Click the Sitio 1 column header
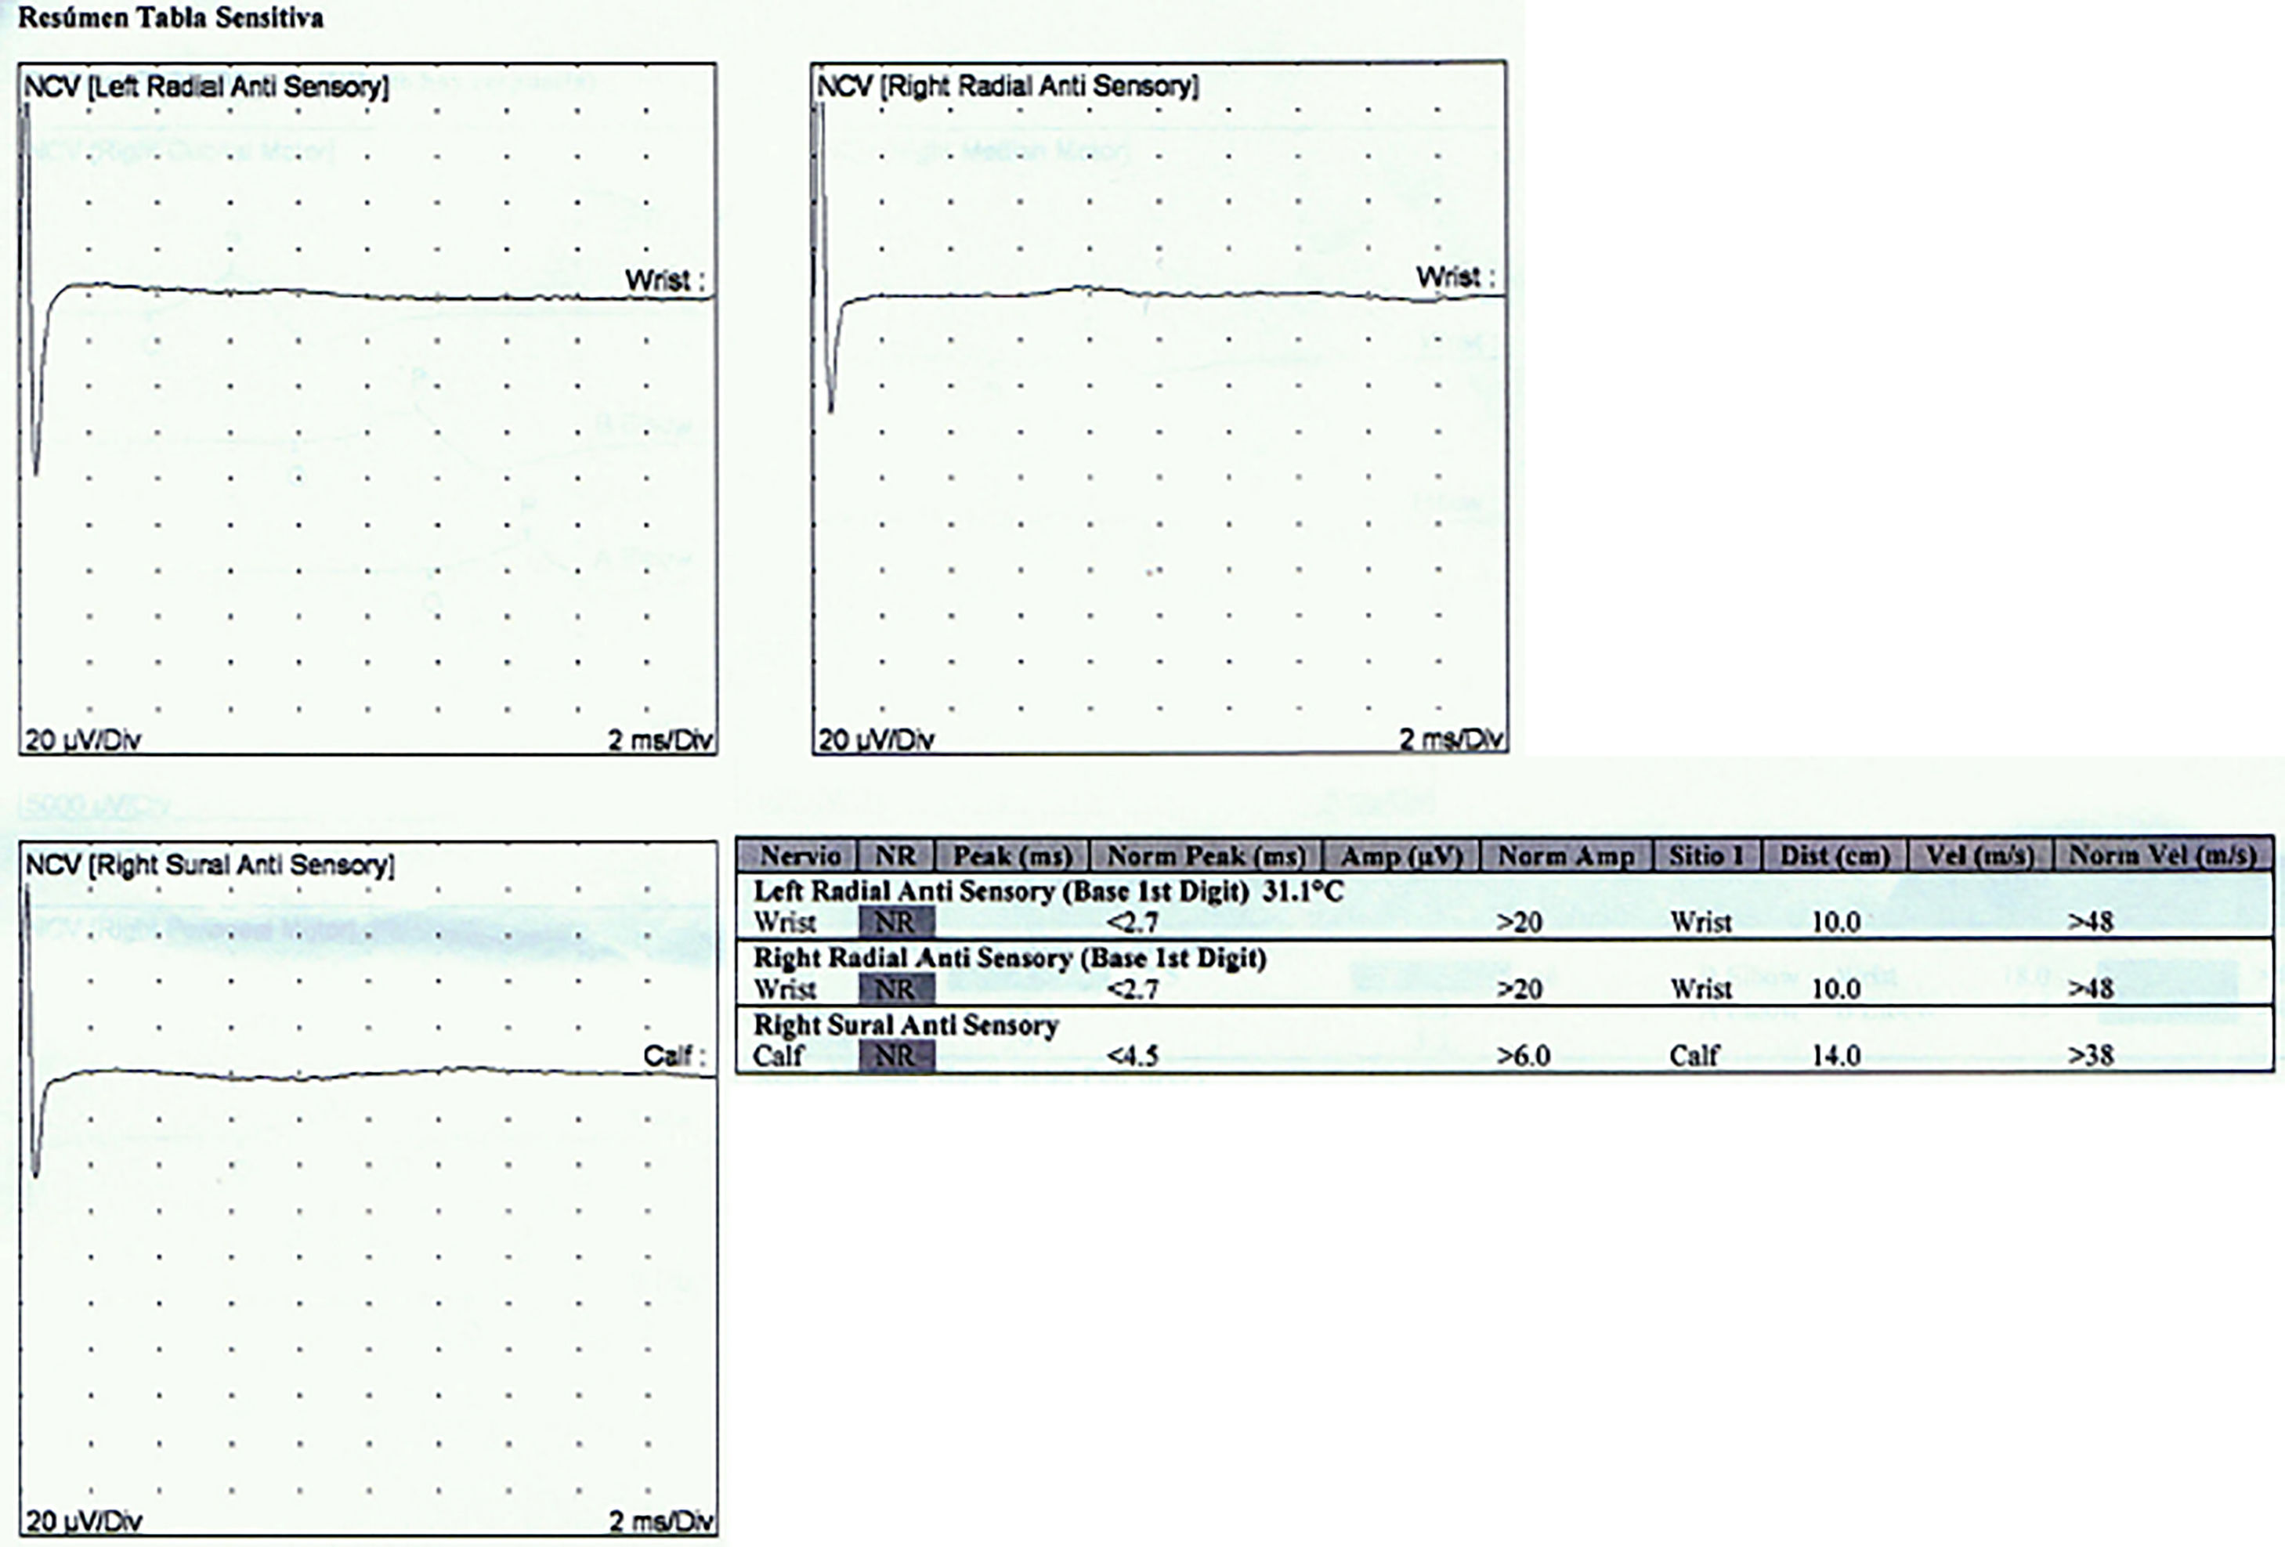This screenshot has width=2285, height=1547. (1706, 856)
